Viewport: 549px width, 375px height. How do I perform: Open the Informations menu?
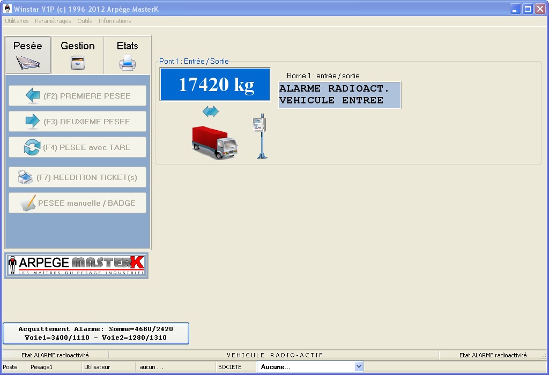(x=115, y=21)
